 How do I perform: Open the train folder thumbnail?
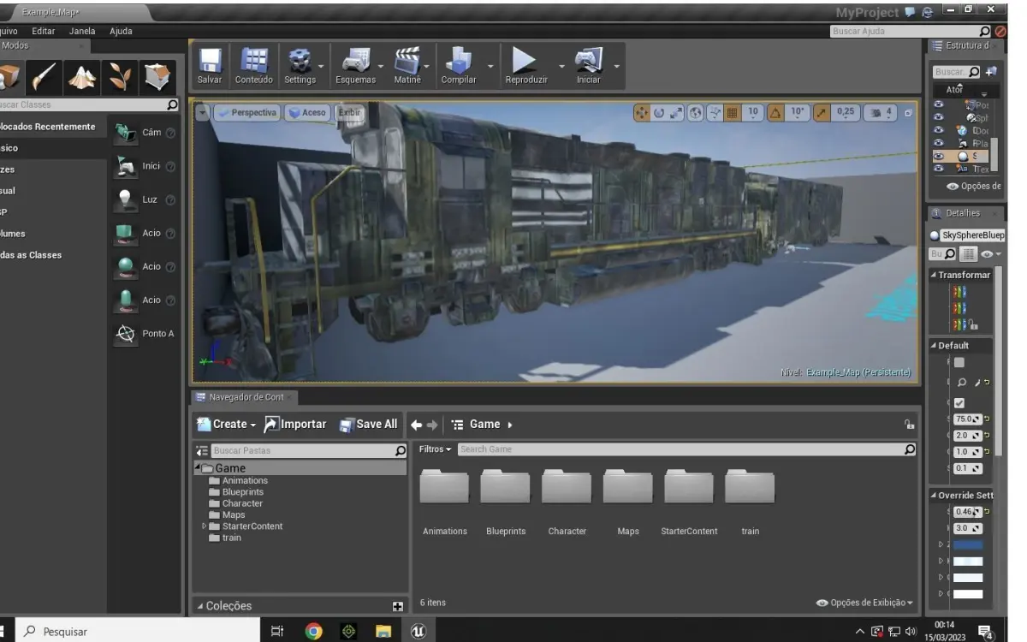[x=750, y=488]
